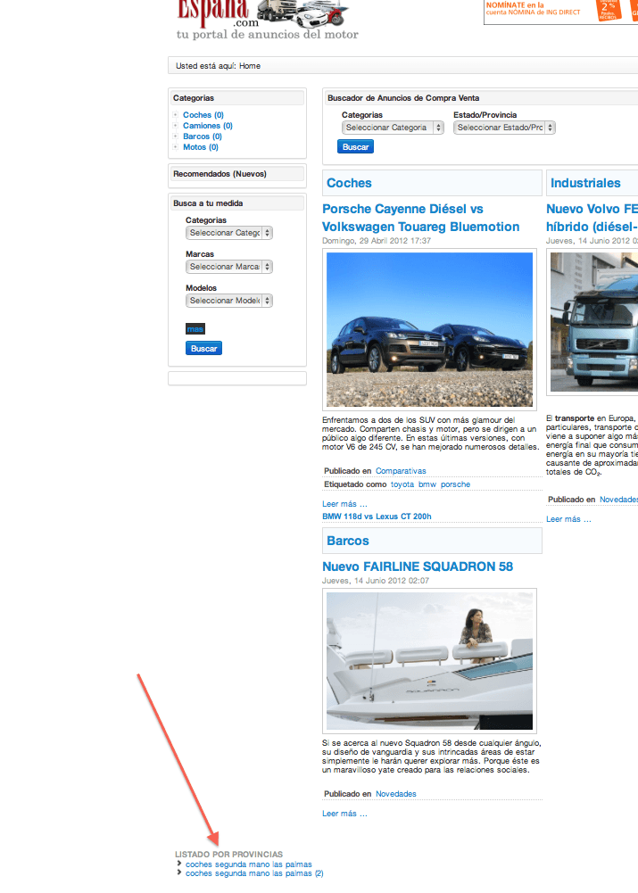Image resolution: width=638 pixels, height=893 pixels.
Task: Expand the Motos tree node icon
Action: (x=176, y=147)
